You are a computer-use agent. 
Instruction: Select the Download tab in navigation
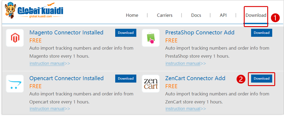tap(256, 15)
